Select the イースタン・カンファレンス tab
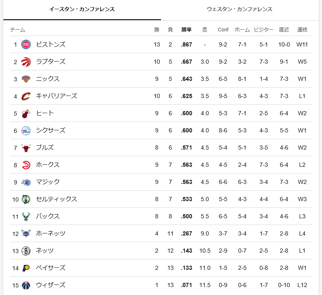 pos(82,9)
